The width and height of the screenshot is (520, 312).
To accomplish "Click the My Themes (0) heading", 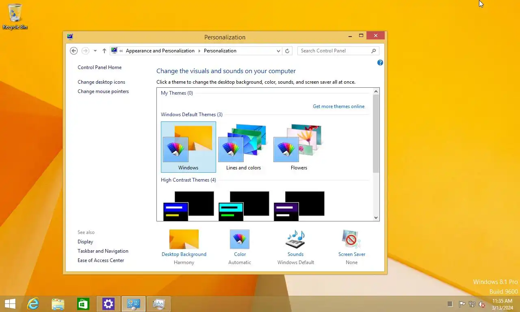I will [x=177, y=93].
